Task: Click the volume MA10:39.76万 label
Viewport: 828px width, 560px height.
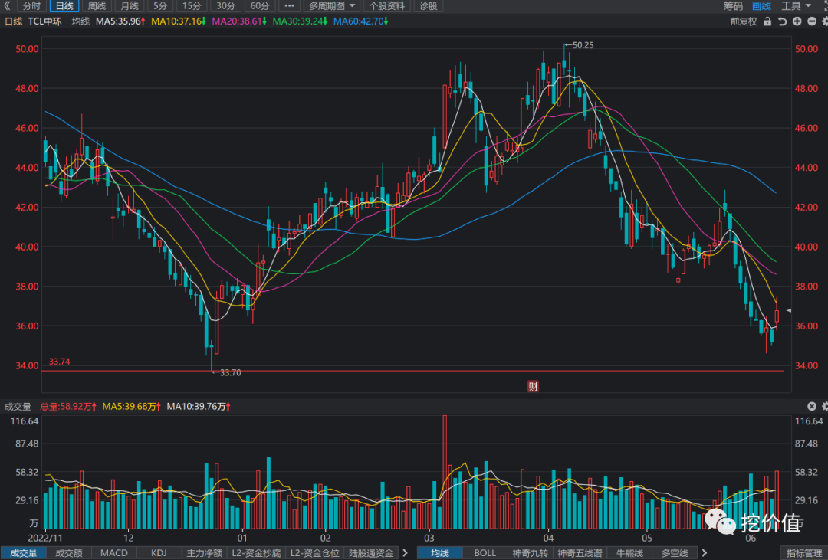Action: click(199, 407)
